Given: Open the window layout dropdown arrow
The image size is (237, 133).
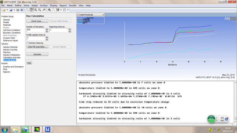Looking at the screenshot, I should (61, 10).
